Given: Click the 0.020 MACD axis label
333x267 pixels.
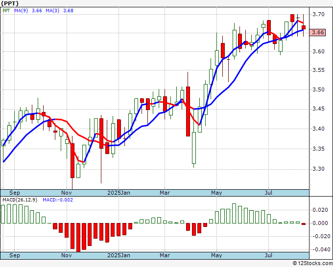Looking at the screenshot, I should [320, 210].
